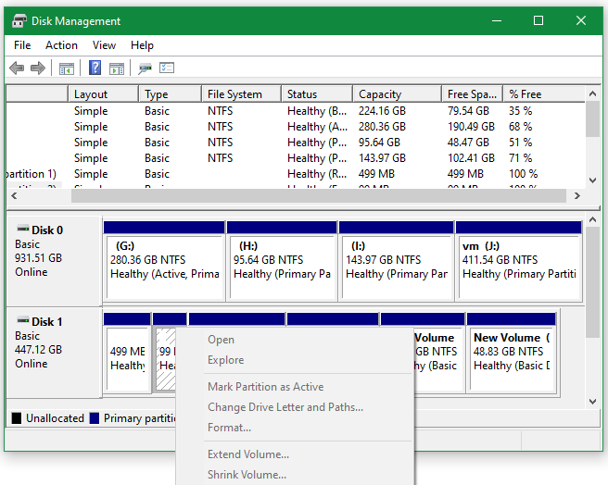
Task: Choose Explore in the context menu
Action: click(x=295, y=360)
